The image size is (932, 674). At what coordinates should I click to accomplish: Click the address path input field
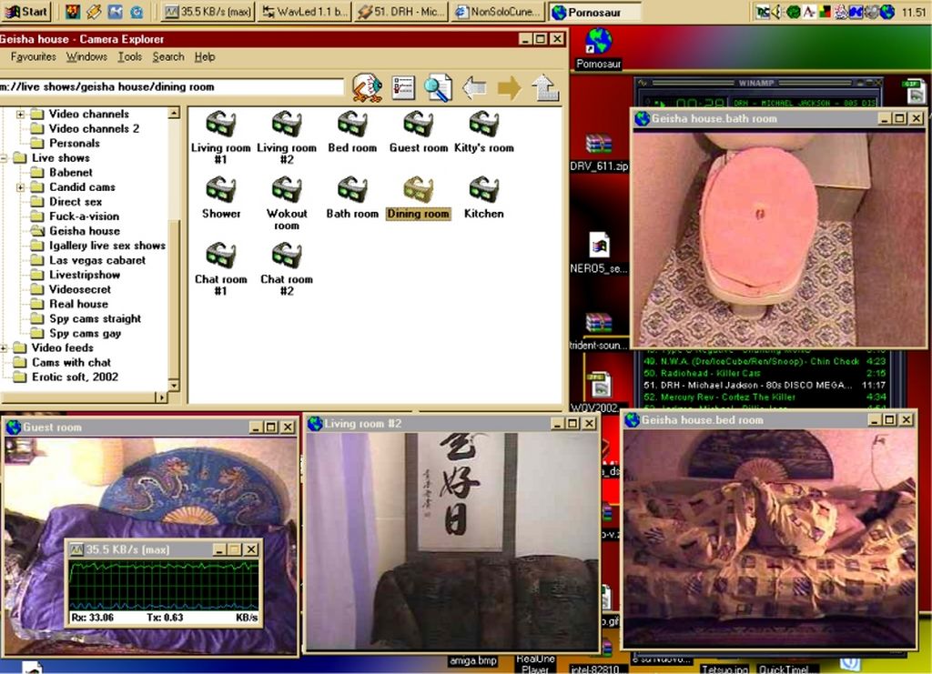[173, 87]
